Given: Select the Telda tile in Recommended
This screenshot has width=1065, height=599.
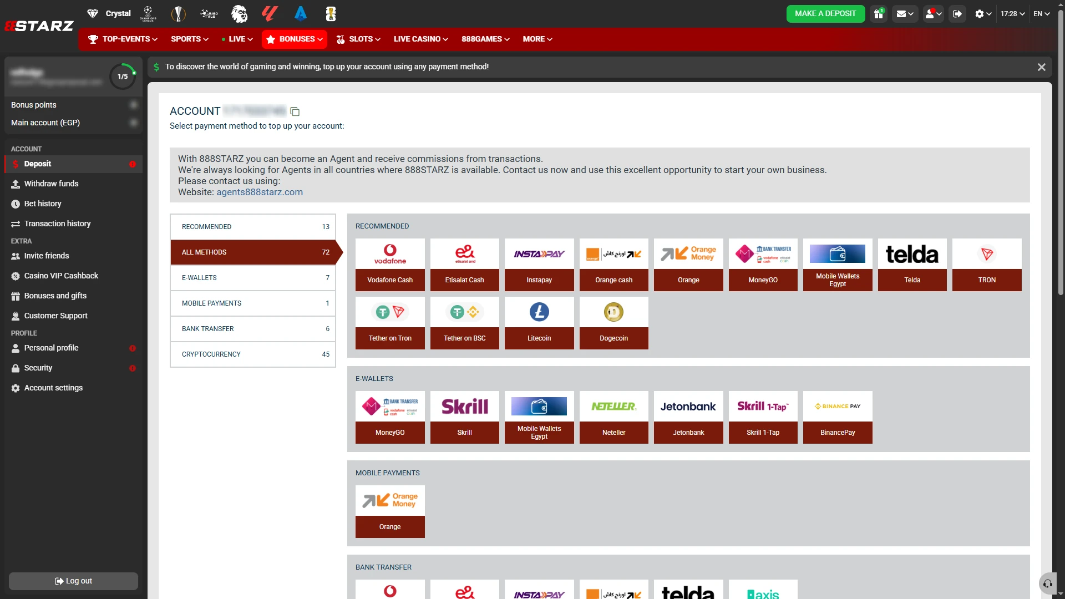Looking at the screenshot, I should [x=912, y=265].
